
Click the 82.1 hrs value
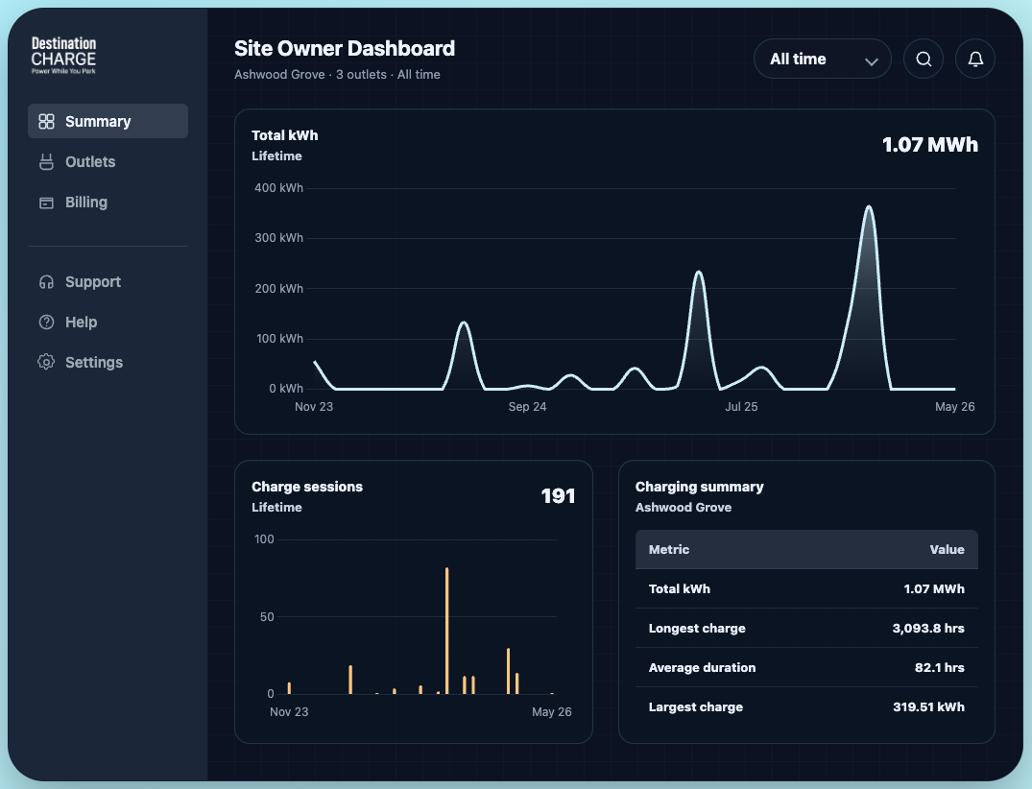point(939,668)
